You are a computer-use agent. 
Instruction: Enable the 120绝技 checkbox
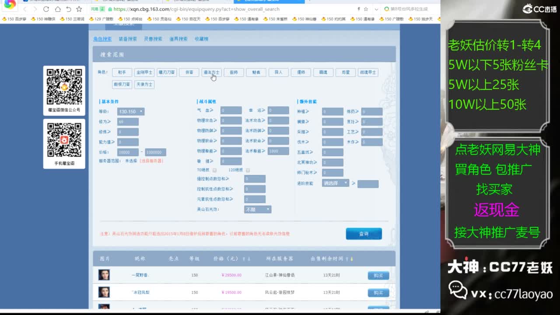[248, 170]
